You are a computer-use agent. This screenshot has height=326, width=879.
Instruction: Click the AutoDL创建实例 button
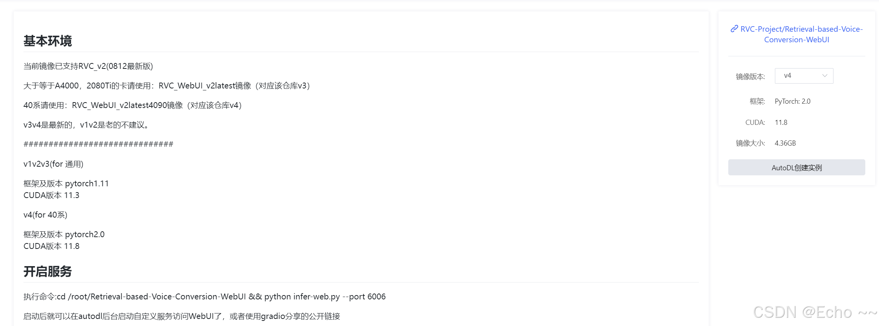(796, 167)
